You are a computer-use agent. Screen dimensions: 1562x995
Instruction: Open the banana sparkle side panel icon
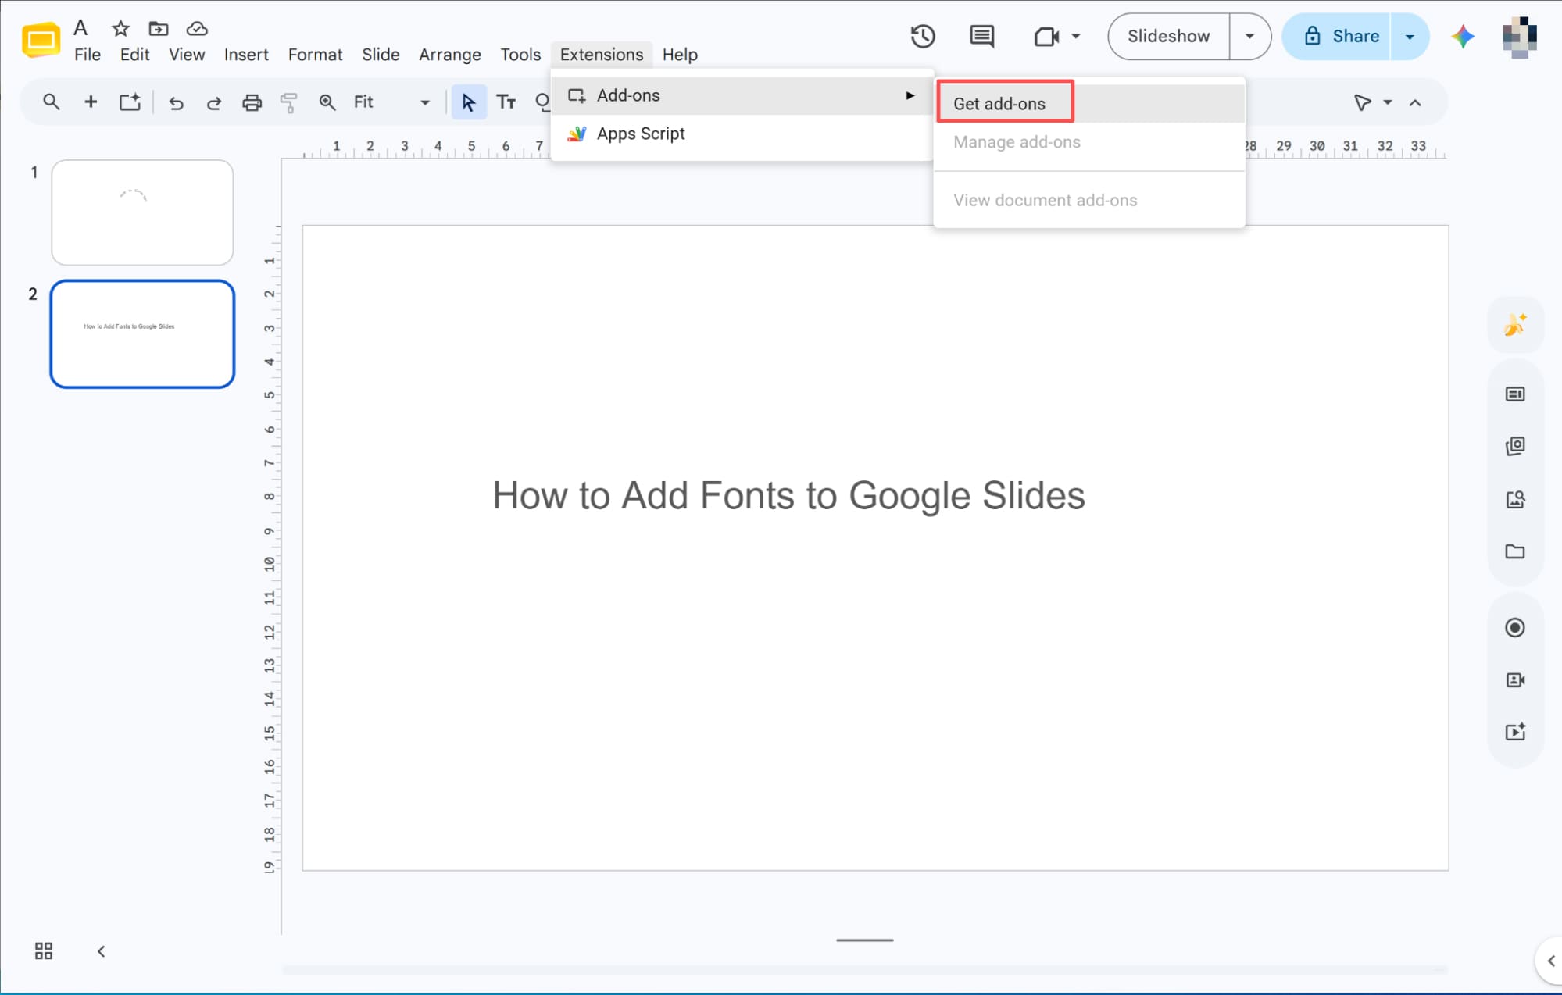pos(1515,324)
